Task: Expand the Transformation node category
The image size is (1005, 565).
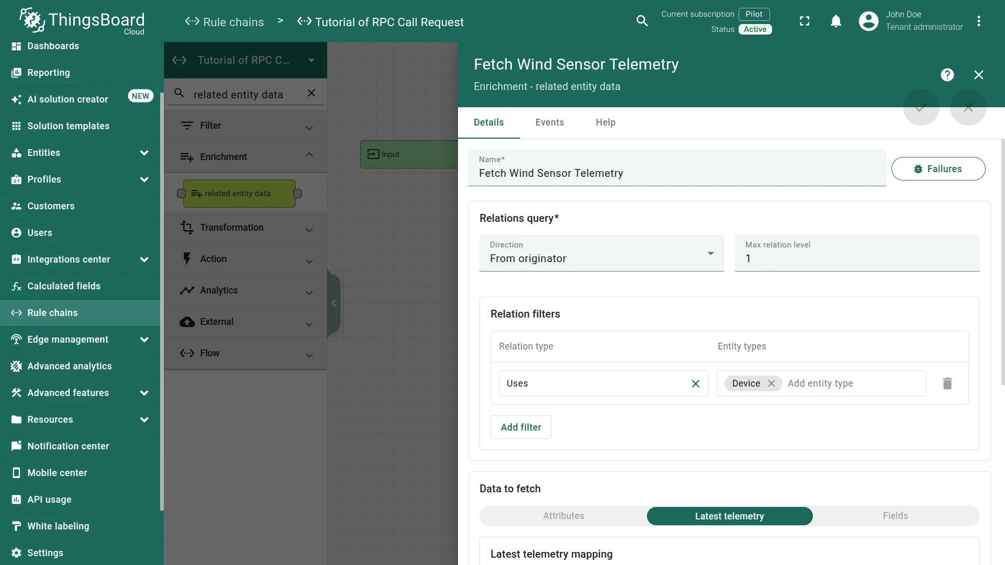Action: tap(245, 228)
